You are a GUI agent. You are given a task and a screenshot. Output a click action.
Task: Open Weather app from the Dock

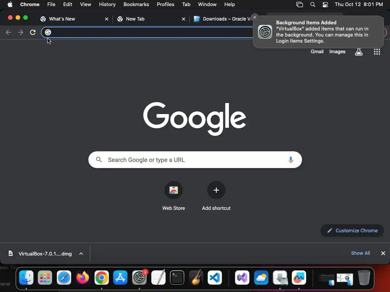point(261,277)
